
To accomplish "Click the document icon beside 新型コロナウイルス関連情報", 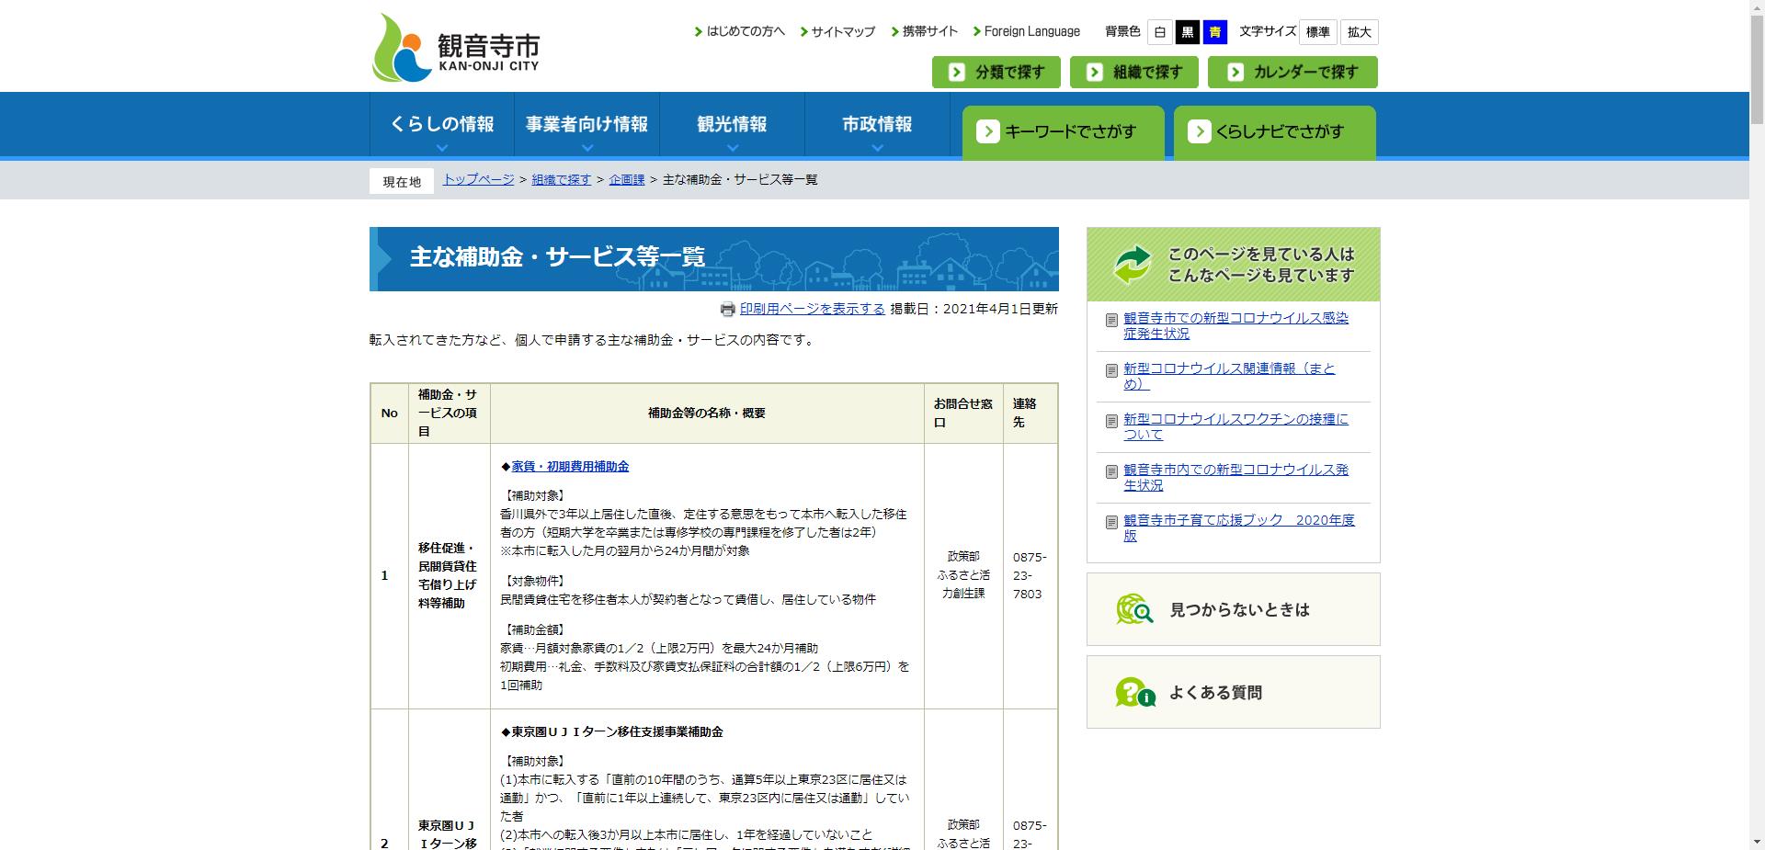I will coord(1110,370).
